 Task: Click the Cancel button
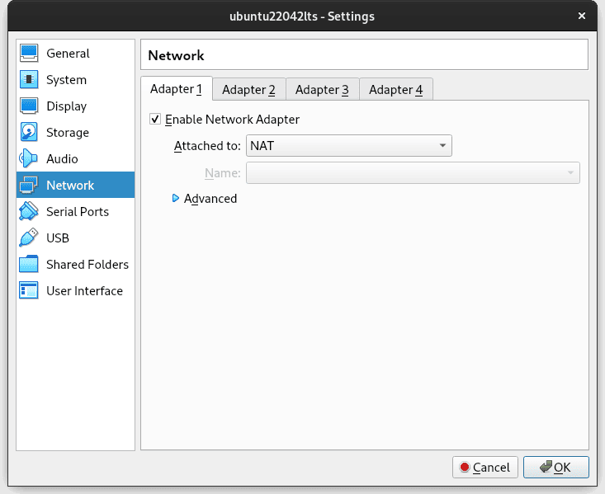[485, 468]
